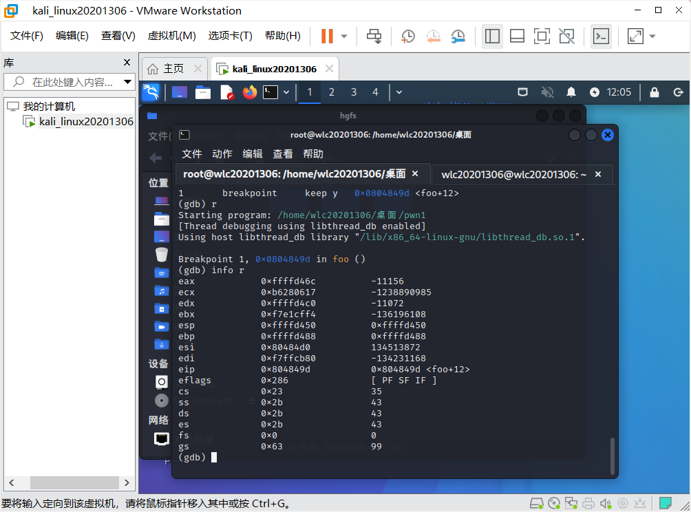
Task: Click the trash icon in file manager sidebar
Action: pyautogui.click(x=162, y=255)
